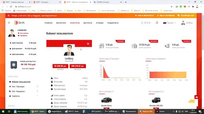Click the 89 900.00 руб deposited button

[x=60, y=66]
